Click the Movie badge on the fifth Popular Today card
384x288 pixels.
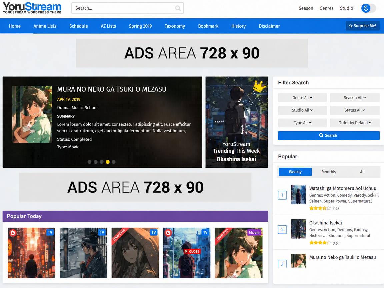point(254,232)
